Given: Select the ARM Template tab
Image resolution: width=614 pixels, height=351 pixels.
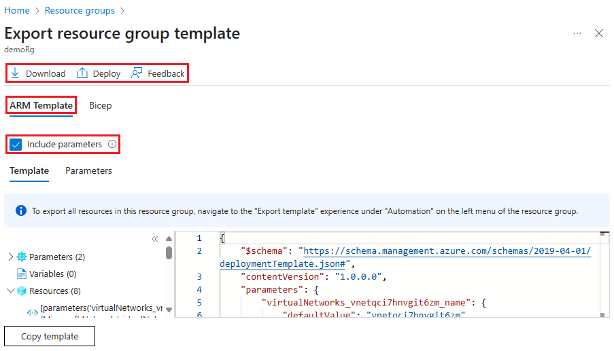Looking at the screenshot, I should (41, 106).
